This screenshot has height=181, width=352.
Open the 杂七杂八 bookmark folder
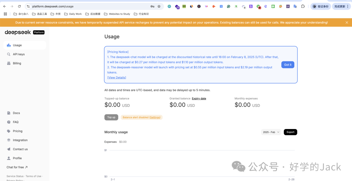(x=21, y=14)
